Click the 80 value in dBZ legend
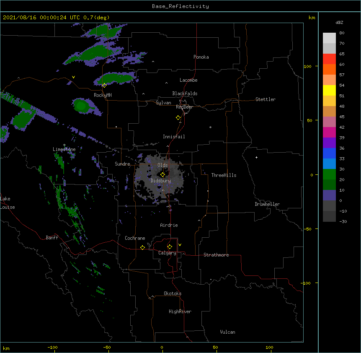Screen dimensions: 361x353 [x=342, y=33]
